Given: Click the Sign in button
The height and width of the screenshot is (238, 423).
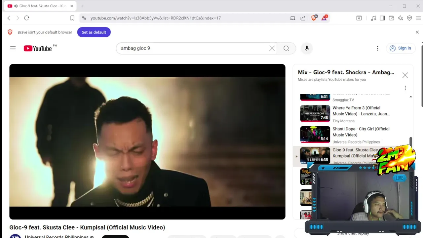Looking at the screenshot, I should click(400, 48).
